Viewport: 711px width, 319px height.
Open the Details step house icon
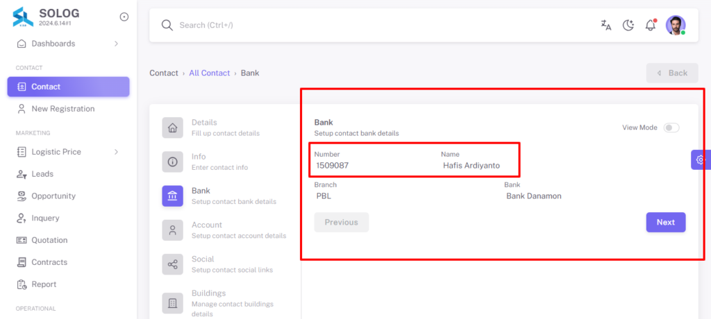(173, 128)
